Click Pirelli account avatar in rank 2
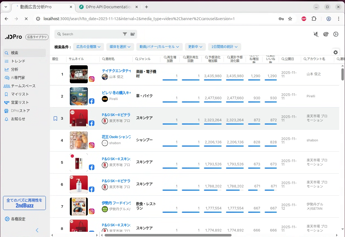This screenshot has width=345, height=237. (105, 99)
